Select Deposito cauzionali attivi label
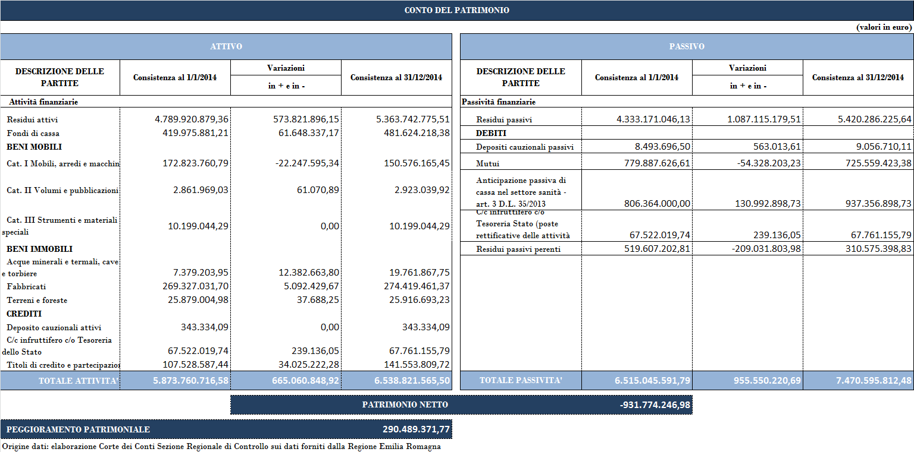Image resolution: width=914 pixels, height=452 pixels. (54, 328)
